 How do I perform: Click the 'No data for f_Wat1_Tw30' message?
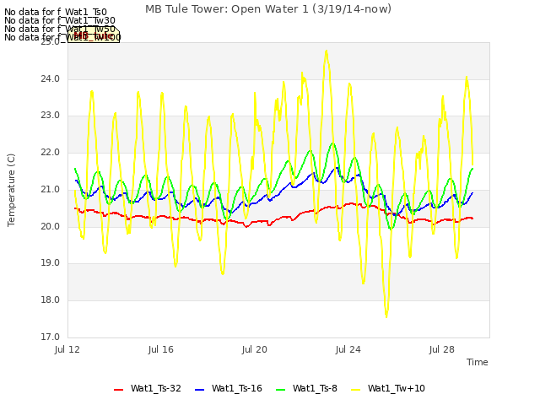[x=60, y=20]
